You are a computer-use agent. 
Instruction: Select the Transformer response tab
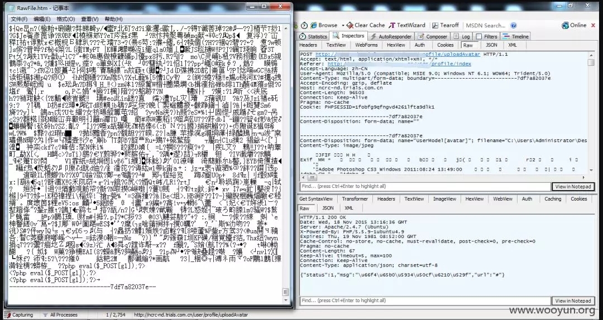[x=355, y=199]
